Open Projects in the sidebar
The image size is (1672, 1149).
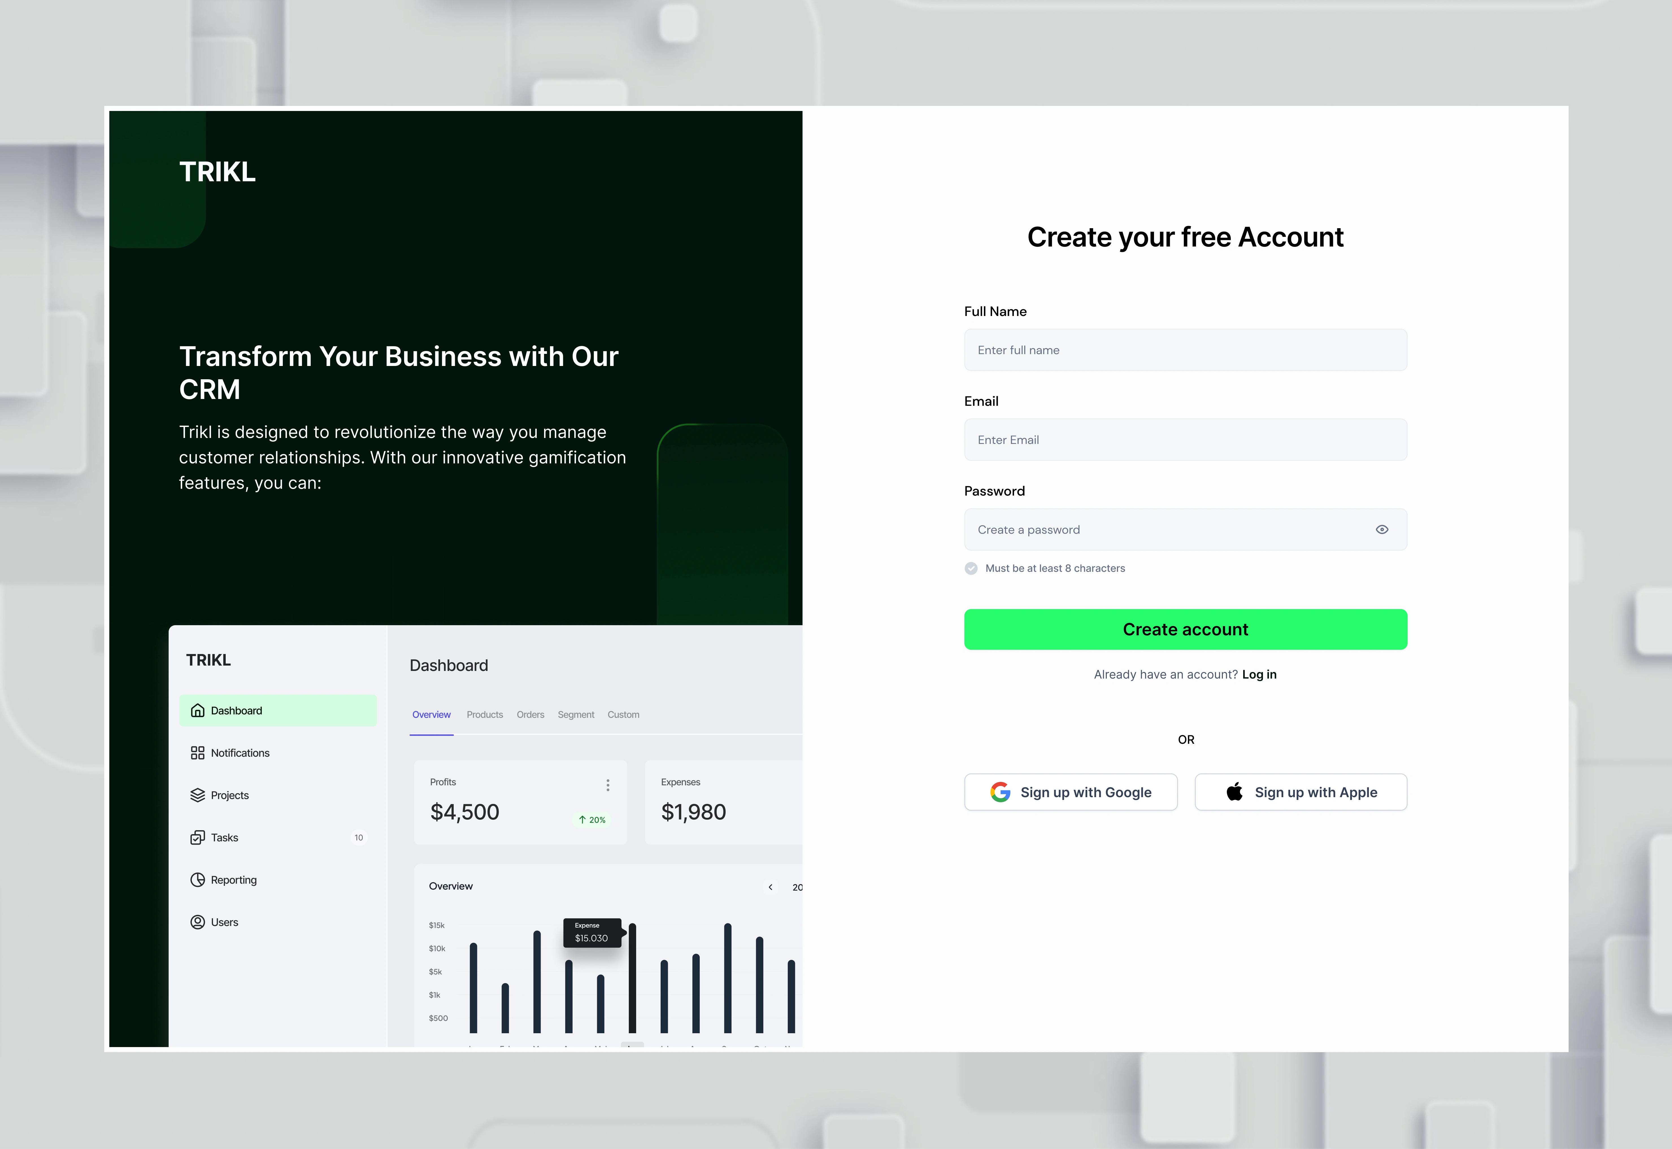pos(278,795)
